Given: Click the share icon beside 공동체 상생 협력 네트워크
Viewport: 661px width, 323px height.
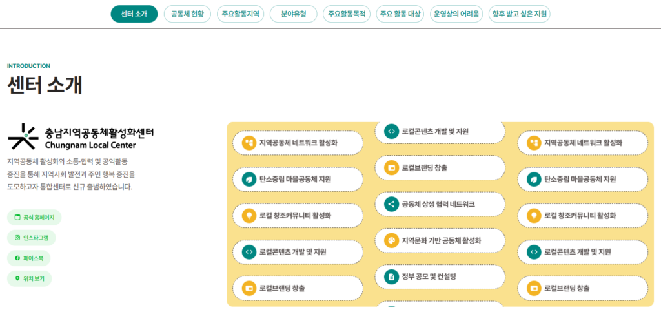Looking at the screenshot, I should point(391,204).
